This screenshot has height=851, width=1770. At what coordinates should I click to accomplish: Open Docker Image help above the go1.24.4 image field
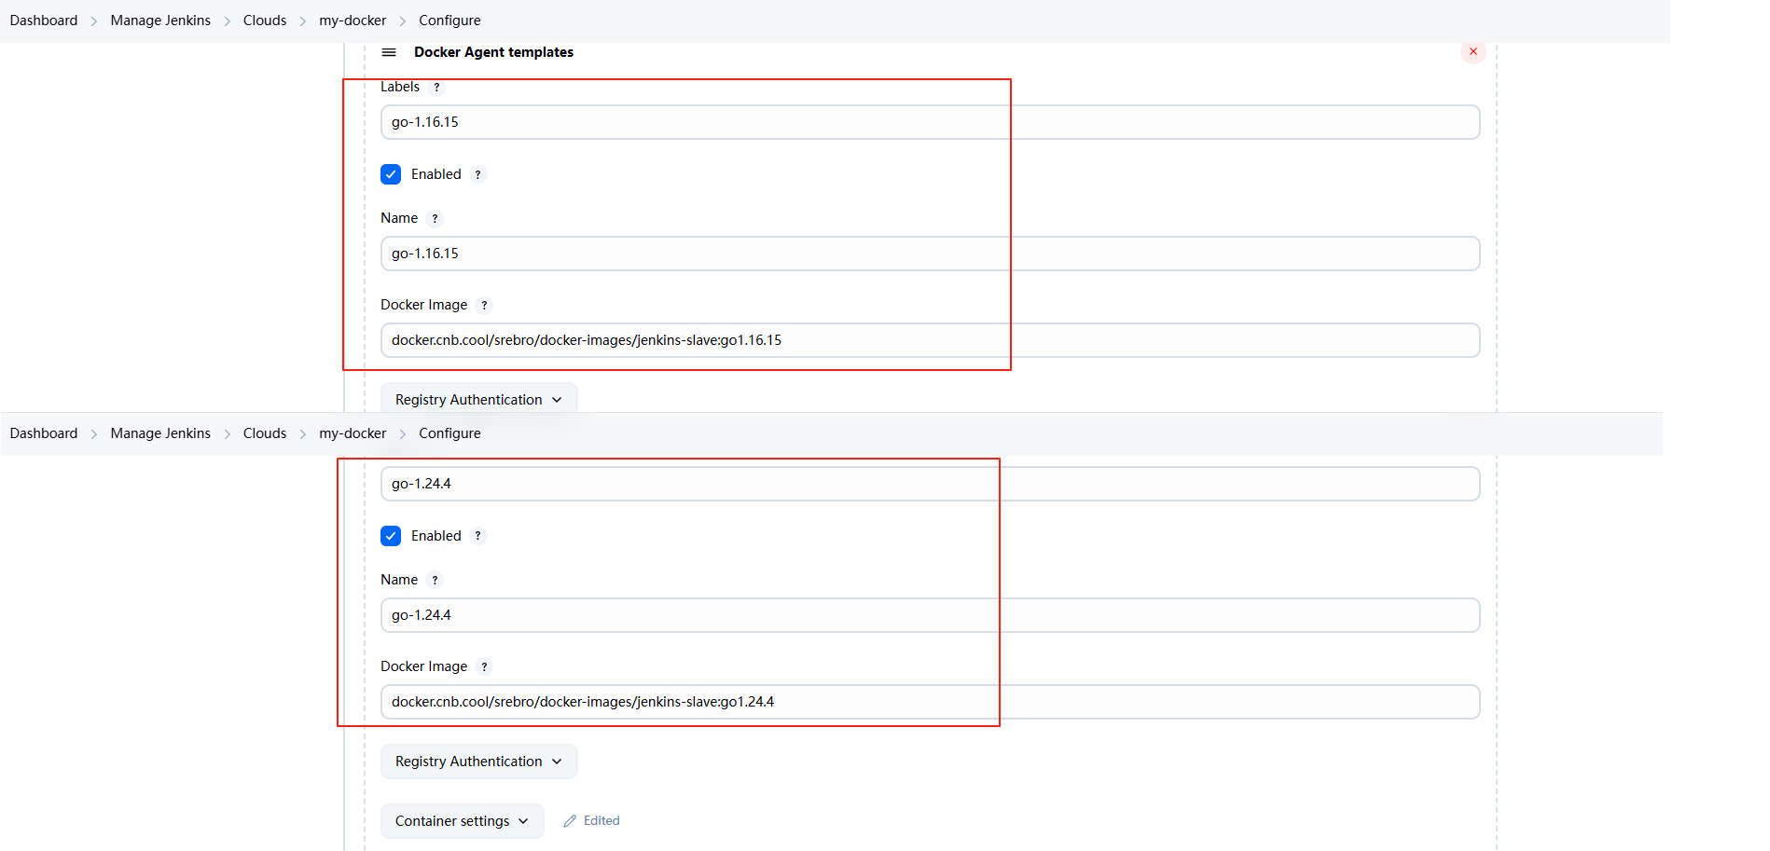pos(484,667)
